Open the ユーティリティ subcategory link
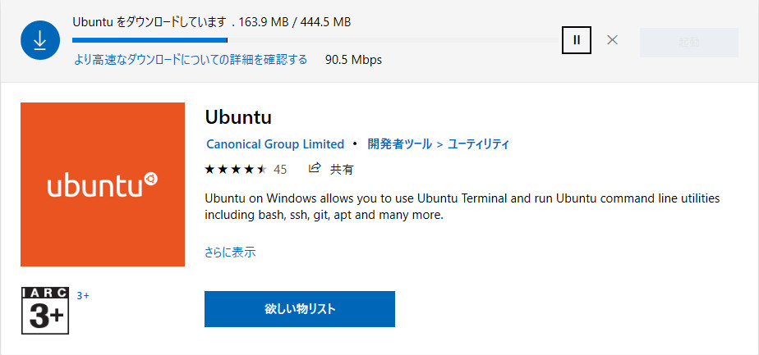Screen dimensions: 759x355 click(478, 144)
